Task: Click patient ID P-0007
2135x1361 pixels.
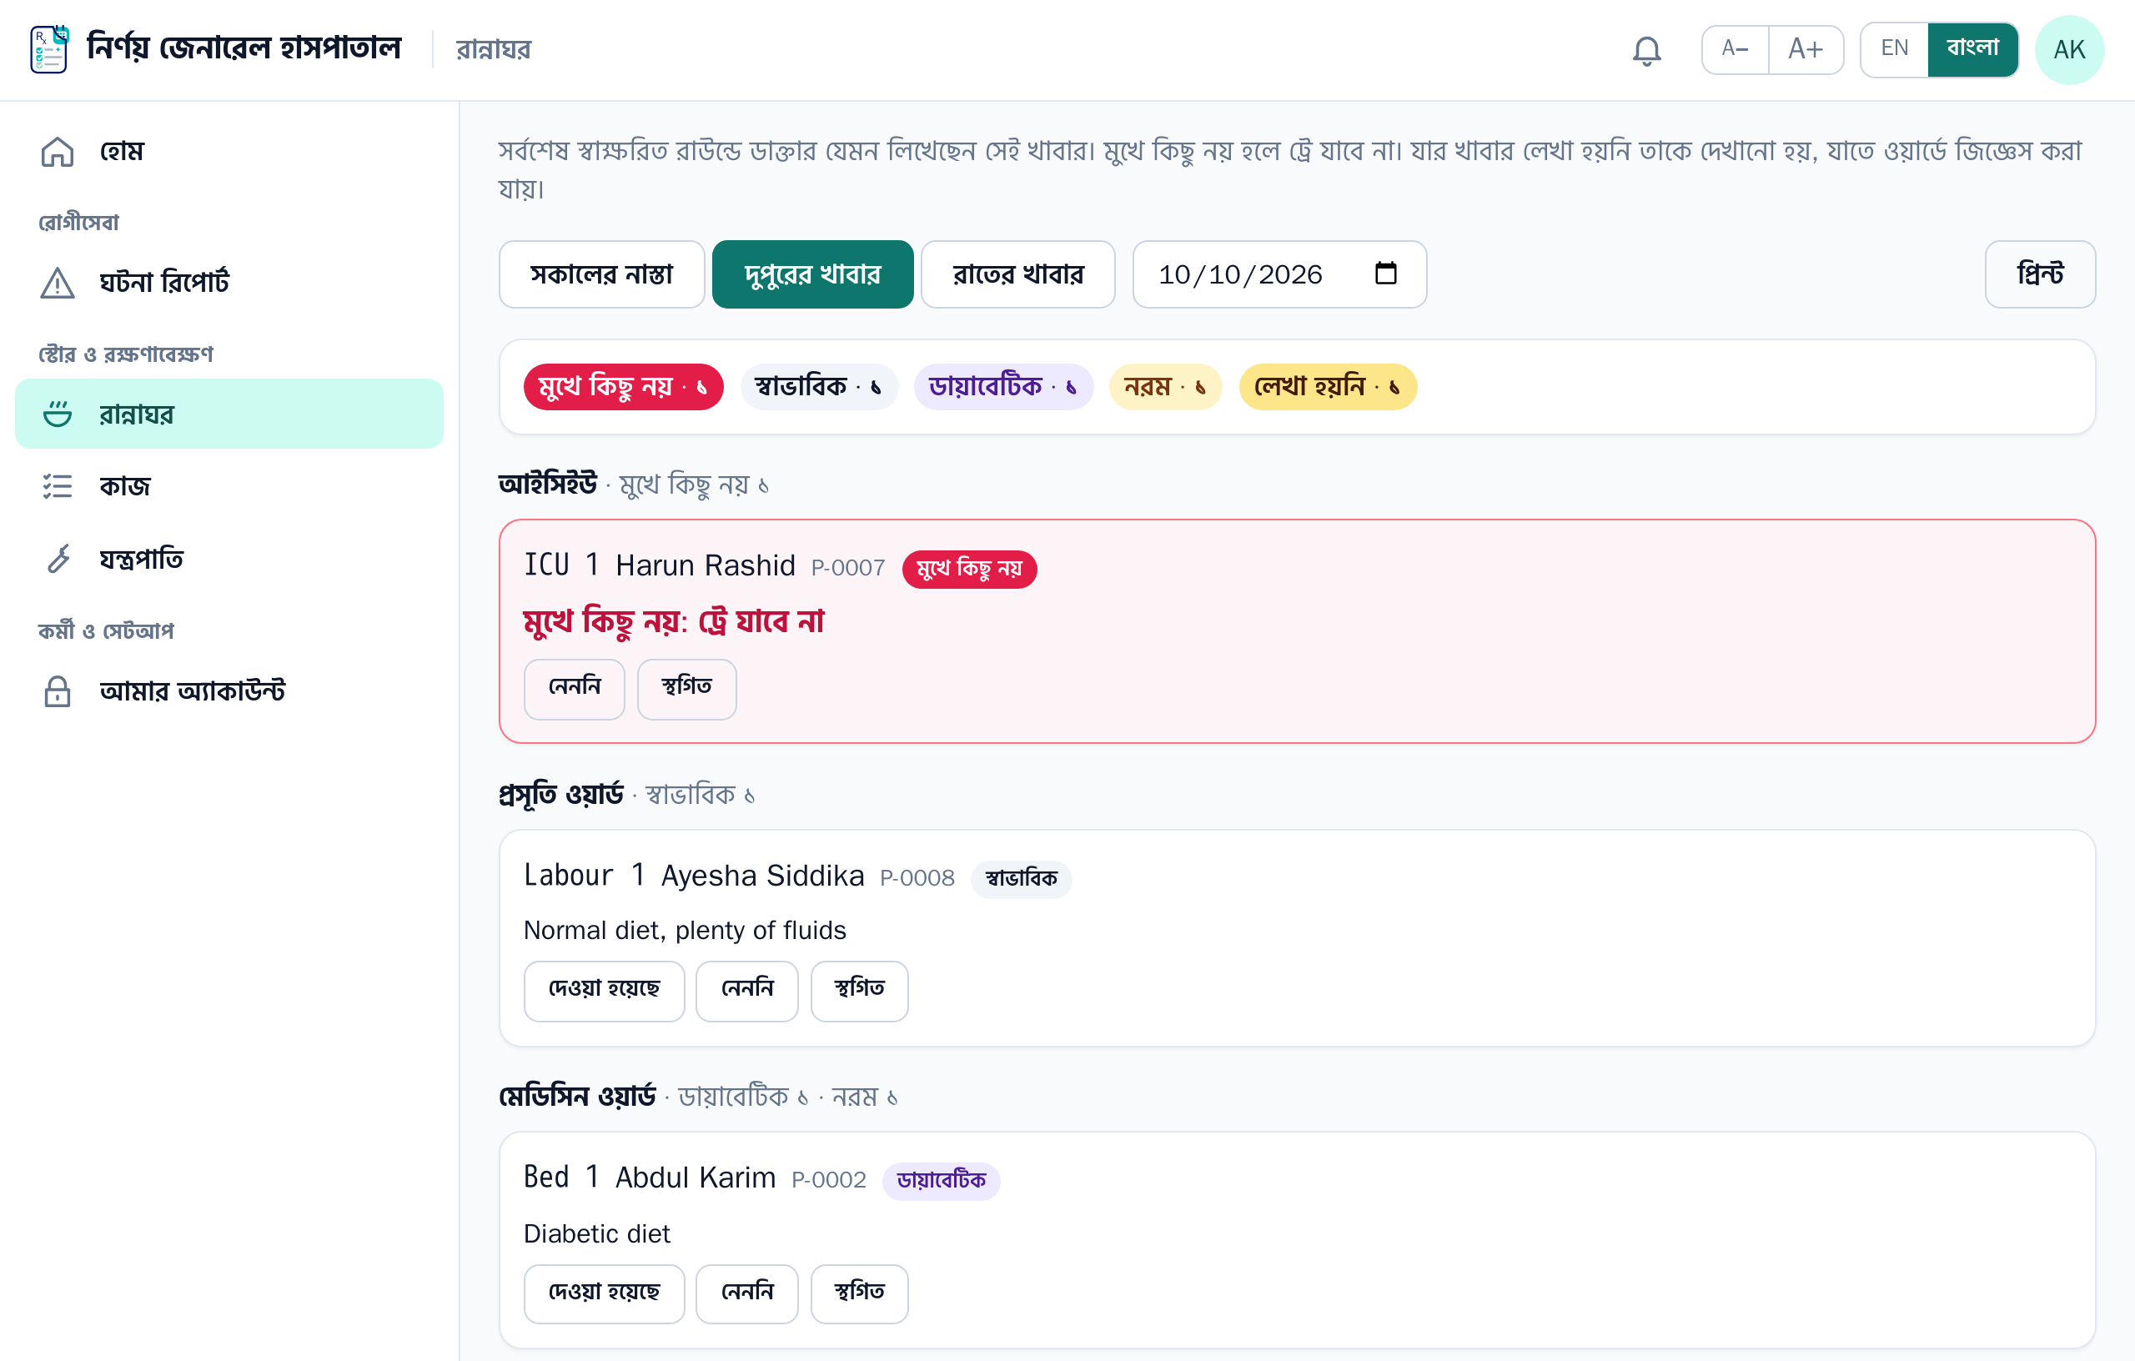Action: [x=847, y=569]
